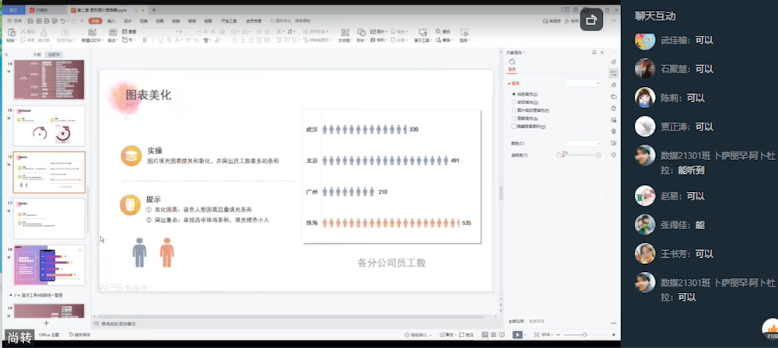Collapse the fill section triangle
Image resolution: width=778 pixels, height=348 pixels.
pos(509,83)
